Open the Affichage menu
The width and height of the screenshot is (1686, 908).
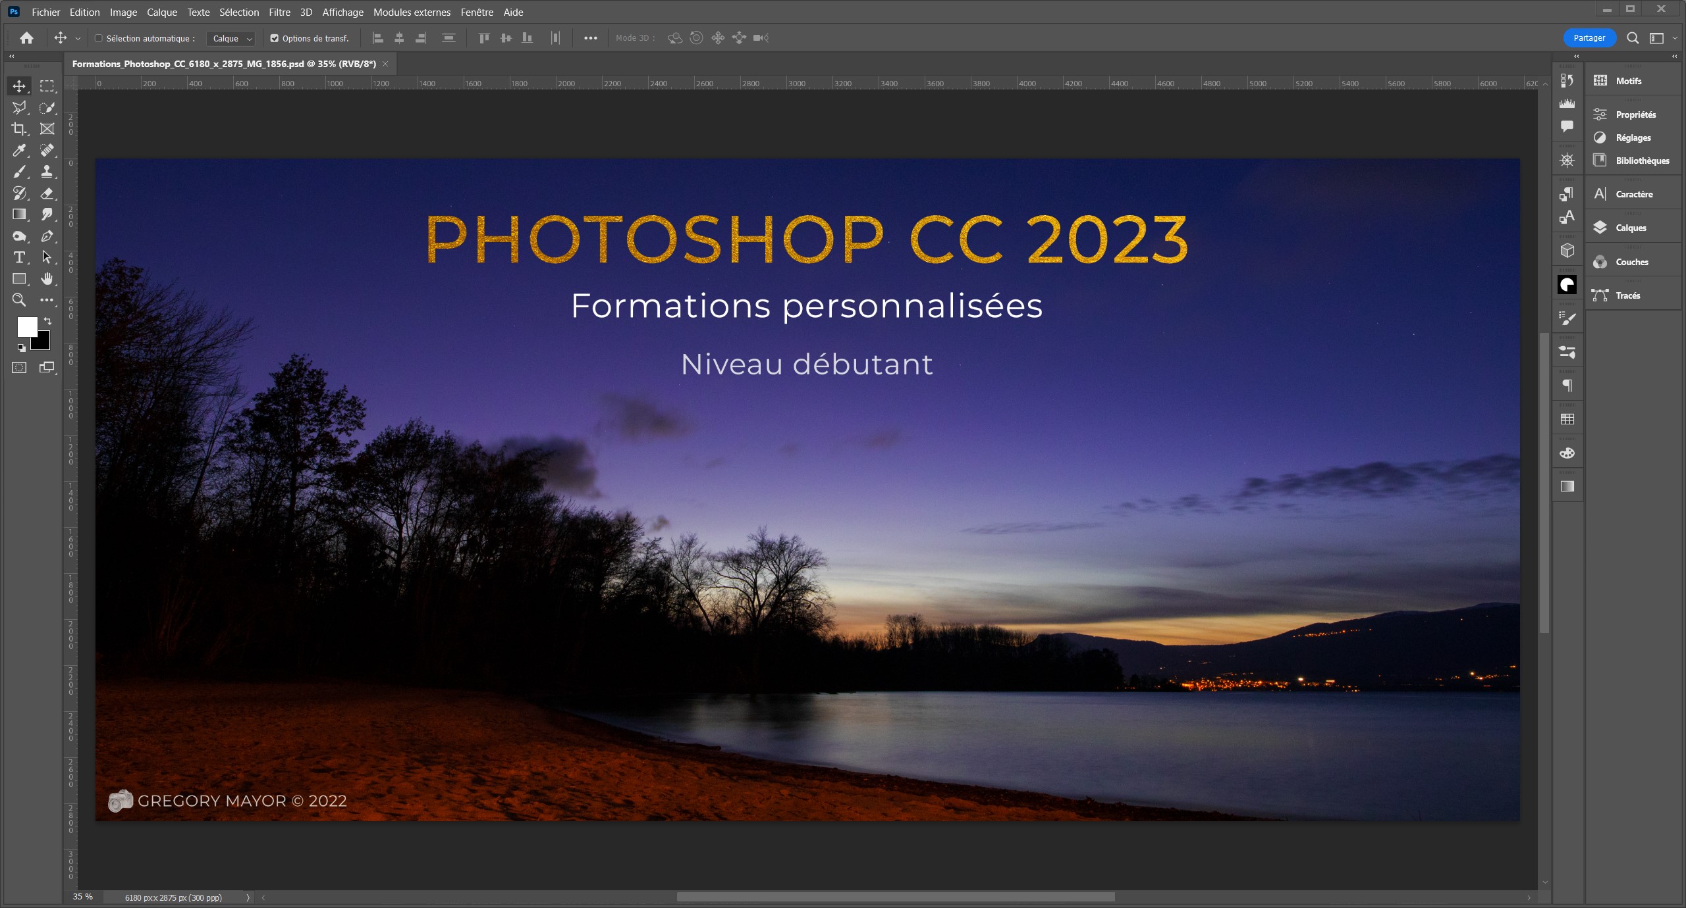point(342,12)
